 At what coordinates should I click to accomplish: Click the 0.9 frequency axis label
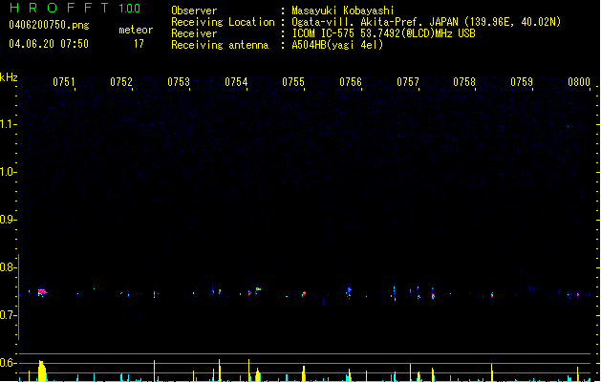[x=7, y=219]
